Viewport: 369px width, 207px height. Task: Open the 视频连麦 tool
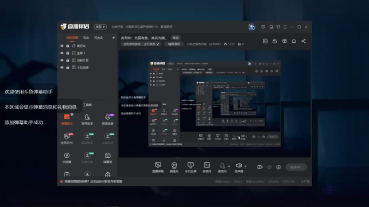coord(107,119)
